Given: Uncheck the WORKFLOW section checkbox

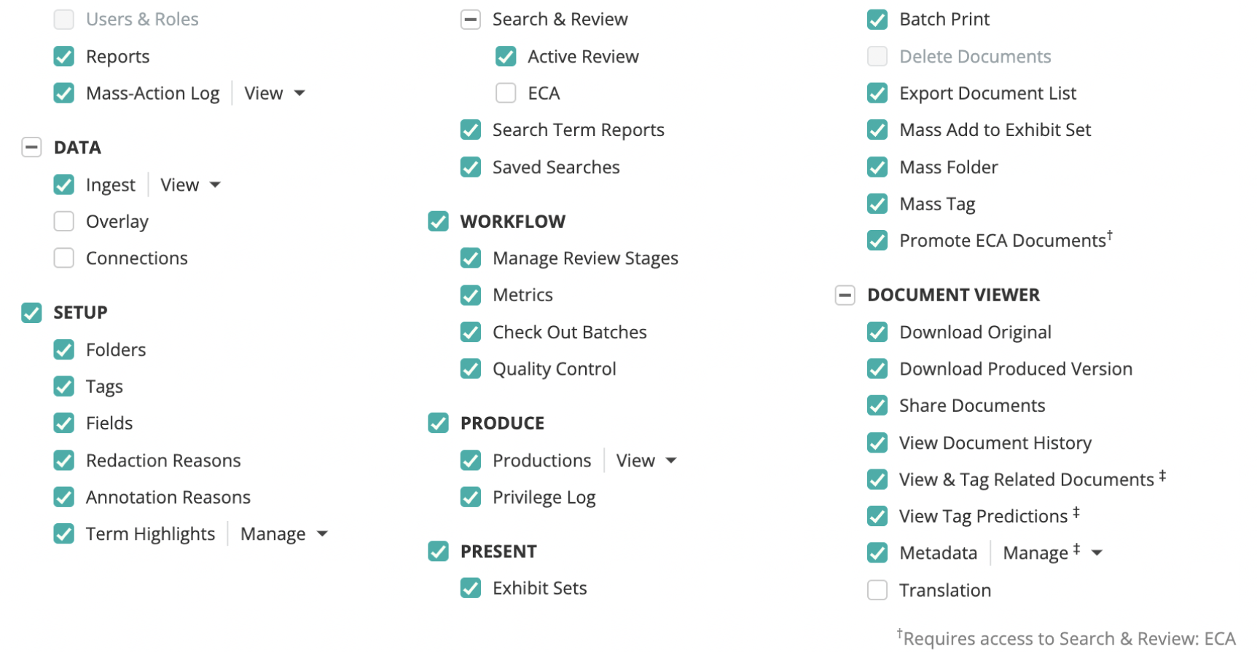Looking at the screenshot, I should (438, 221).
